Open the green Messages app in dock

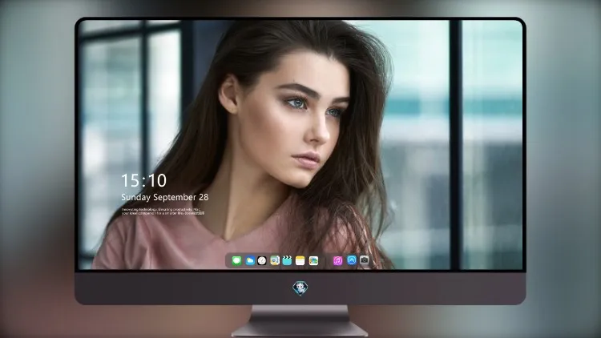(x=236, y=260)
